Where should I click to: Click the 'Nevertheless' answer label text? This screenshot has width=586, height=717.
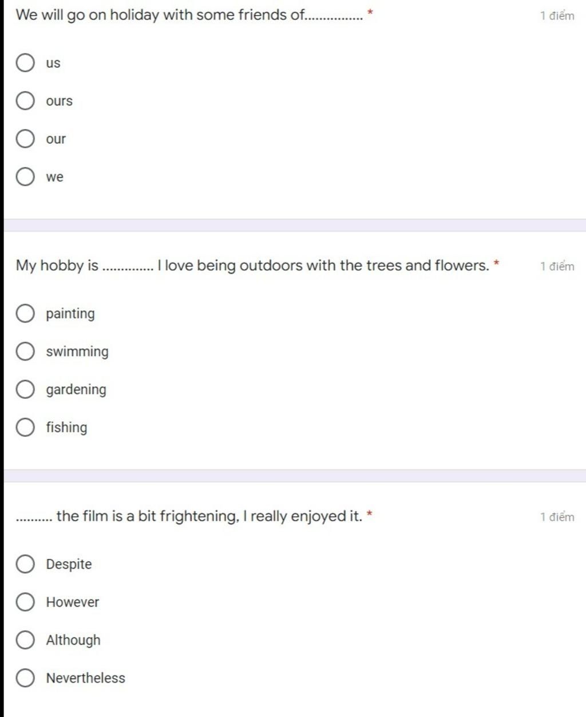[x=85, y=678]
